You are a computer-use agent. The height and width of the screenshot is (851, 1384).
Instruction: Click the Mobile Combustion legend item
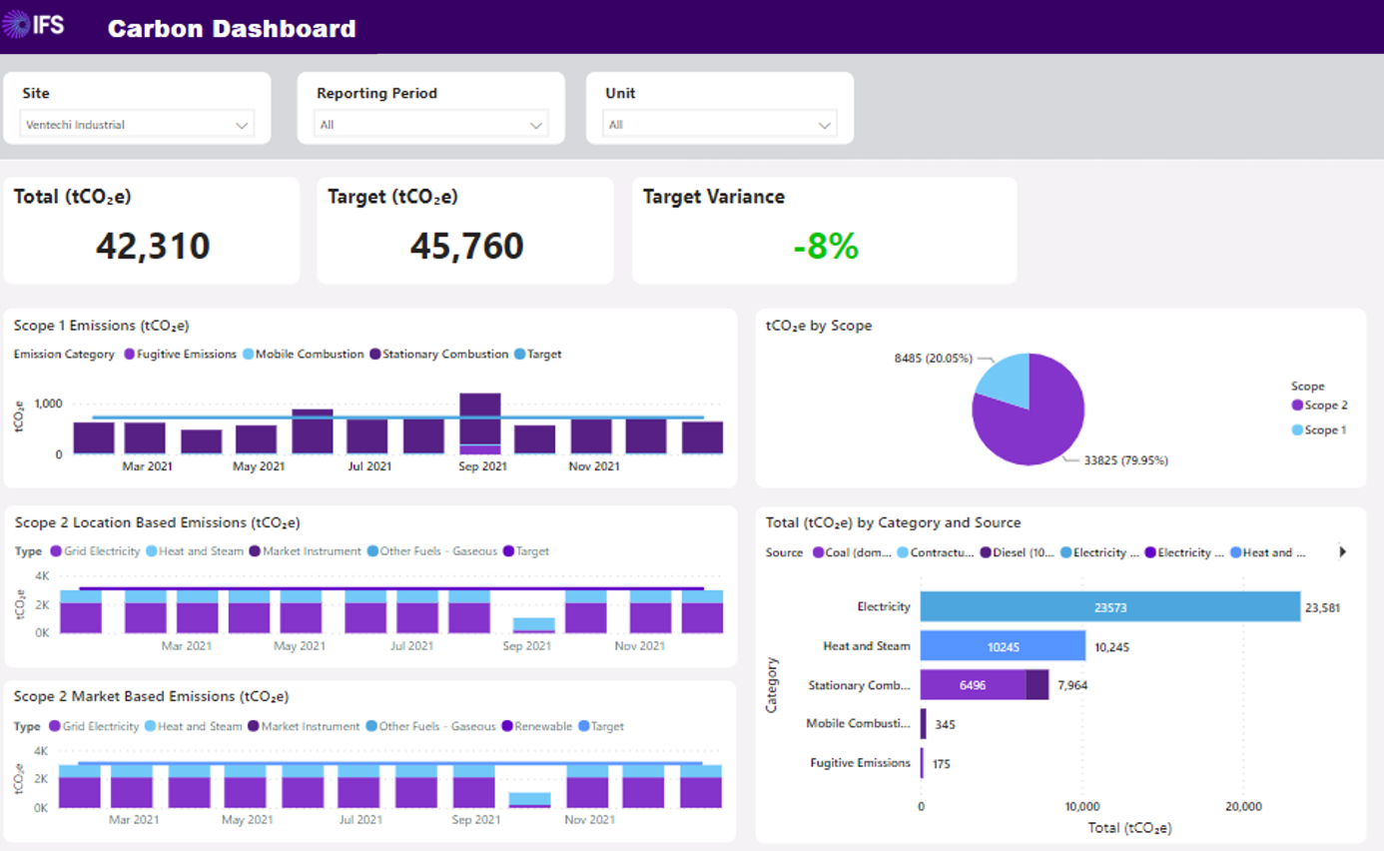[303, 354]
